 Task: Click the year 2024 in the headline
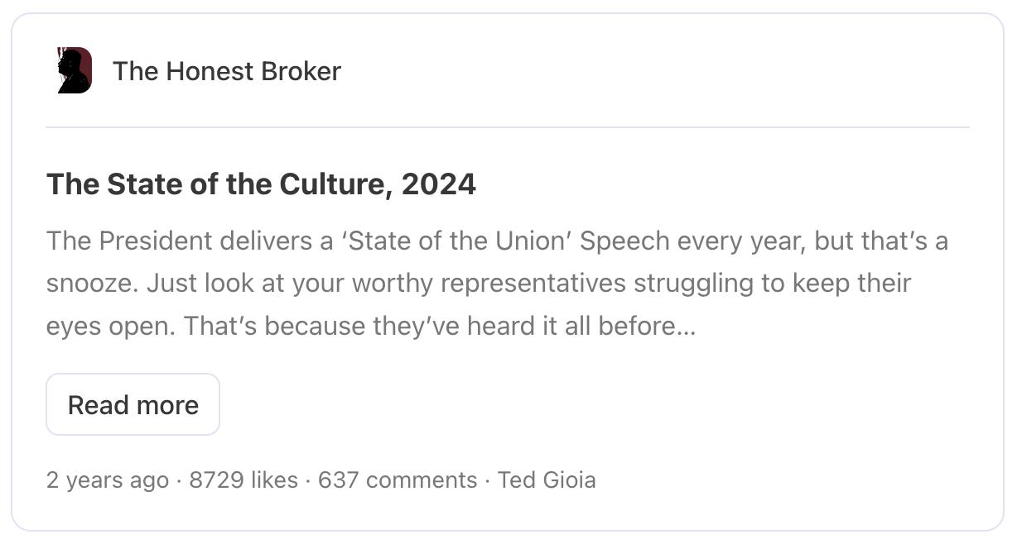pyautogui.click(x=439, y=184)
